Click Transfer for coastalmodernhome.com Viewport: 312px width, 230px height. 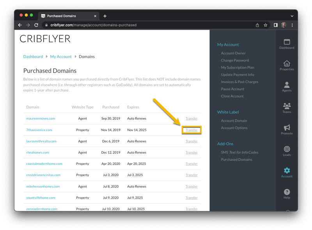click(191, 164)
